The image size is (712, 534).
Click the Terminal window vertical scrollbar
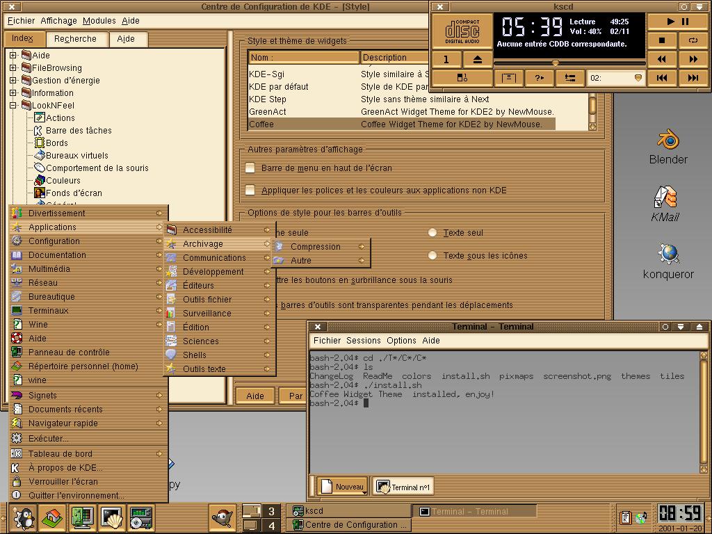click(x=704, y=412)
